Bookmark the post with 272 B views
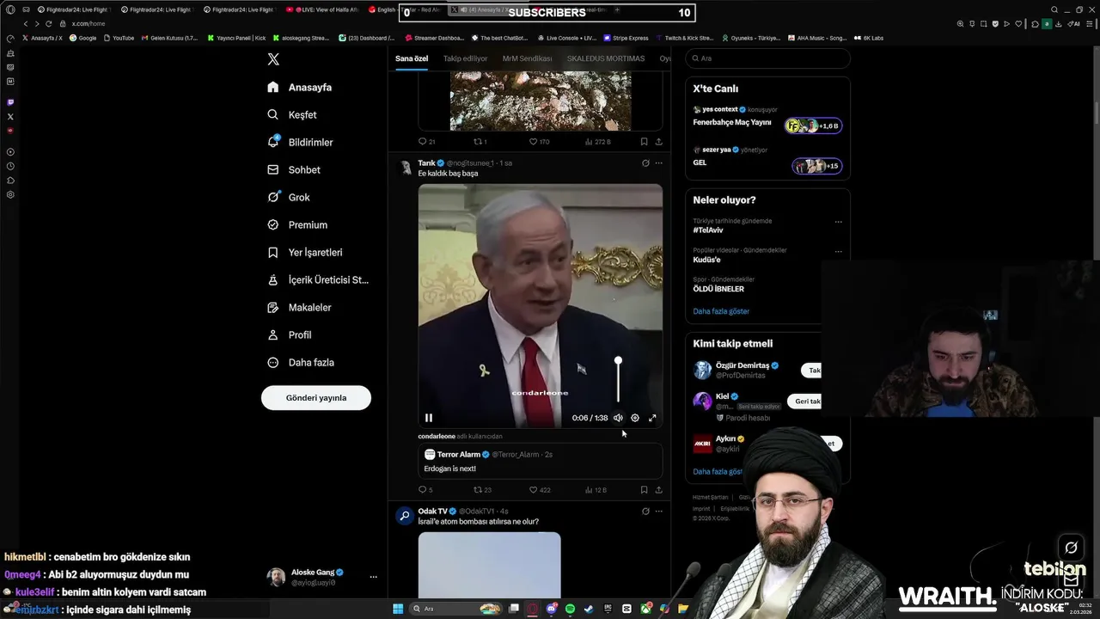 point(644,141)
